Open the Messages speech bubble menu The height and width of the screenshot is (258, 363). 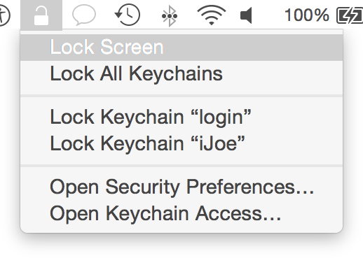(x=84, y=15)
